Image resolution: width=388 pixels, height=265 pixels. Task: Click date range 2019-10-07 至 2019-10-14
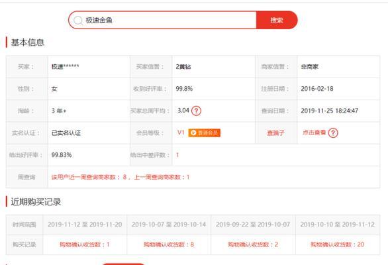point(169,225)
